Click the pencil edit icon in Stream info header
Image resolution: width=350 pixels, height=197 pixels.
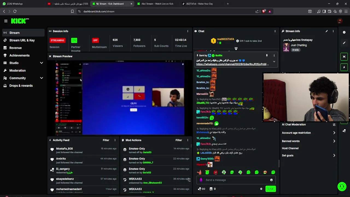(326, 31)
